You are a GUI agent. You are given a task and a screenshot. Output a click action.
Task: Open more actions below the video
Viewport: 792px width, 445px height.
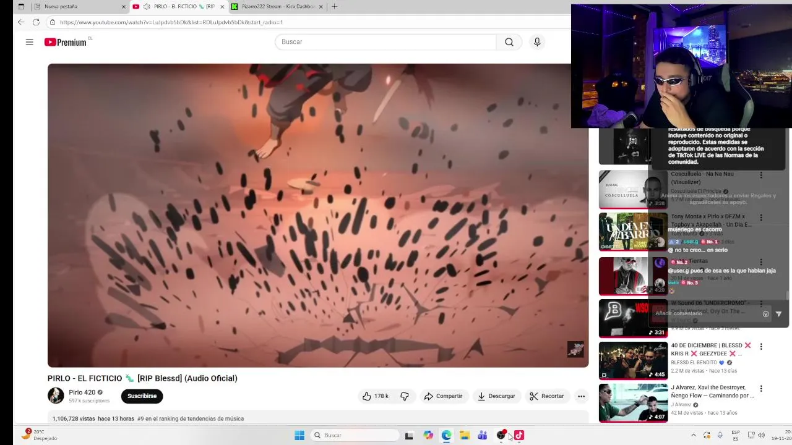click(x=581, y=396)
